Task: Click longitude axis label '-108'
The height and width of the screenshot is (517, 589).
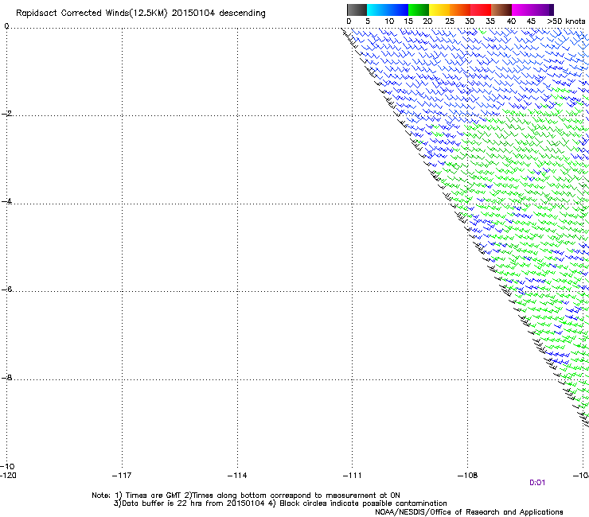Action: tap(467, 476)
